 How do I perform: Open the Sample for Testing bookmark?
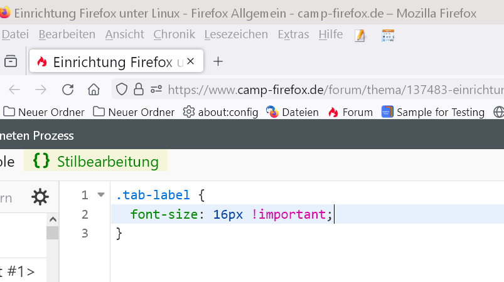433,112
